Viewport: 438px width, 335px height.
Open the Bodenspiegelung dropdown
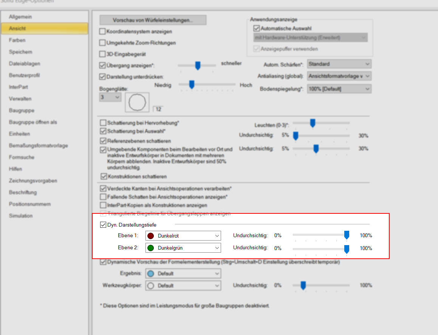pyautogui.click(x=339, y=89)
